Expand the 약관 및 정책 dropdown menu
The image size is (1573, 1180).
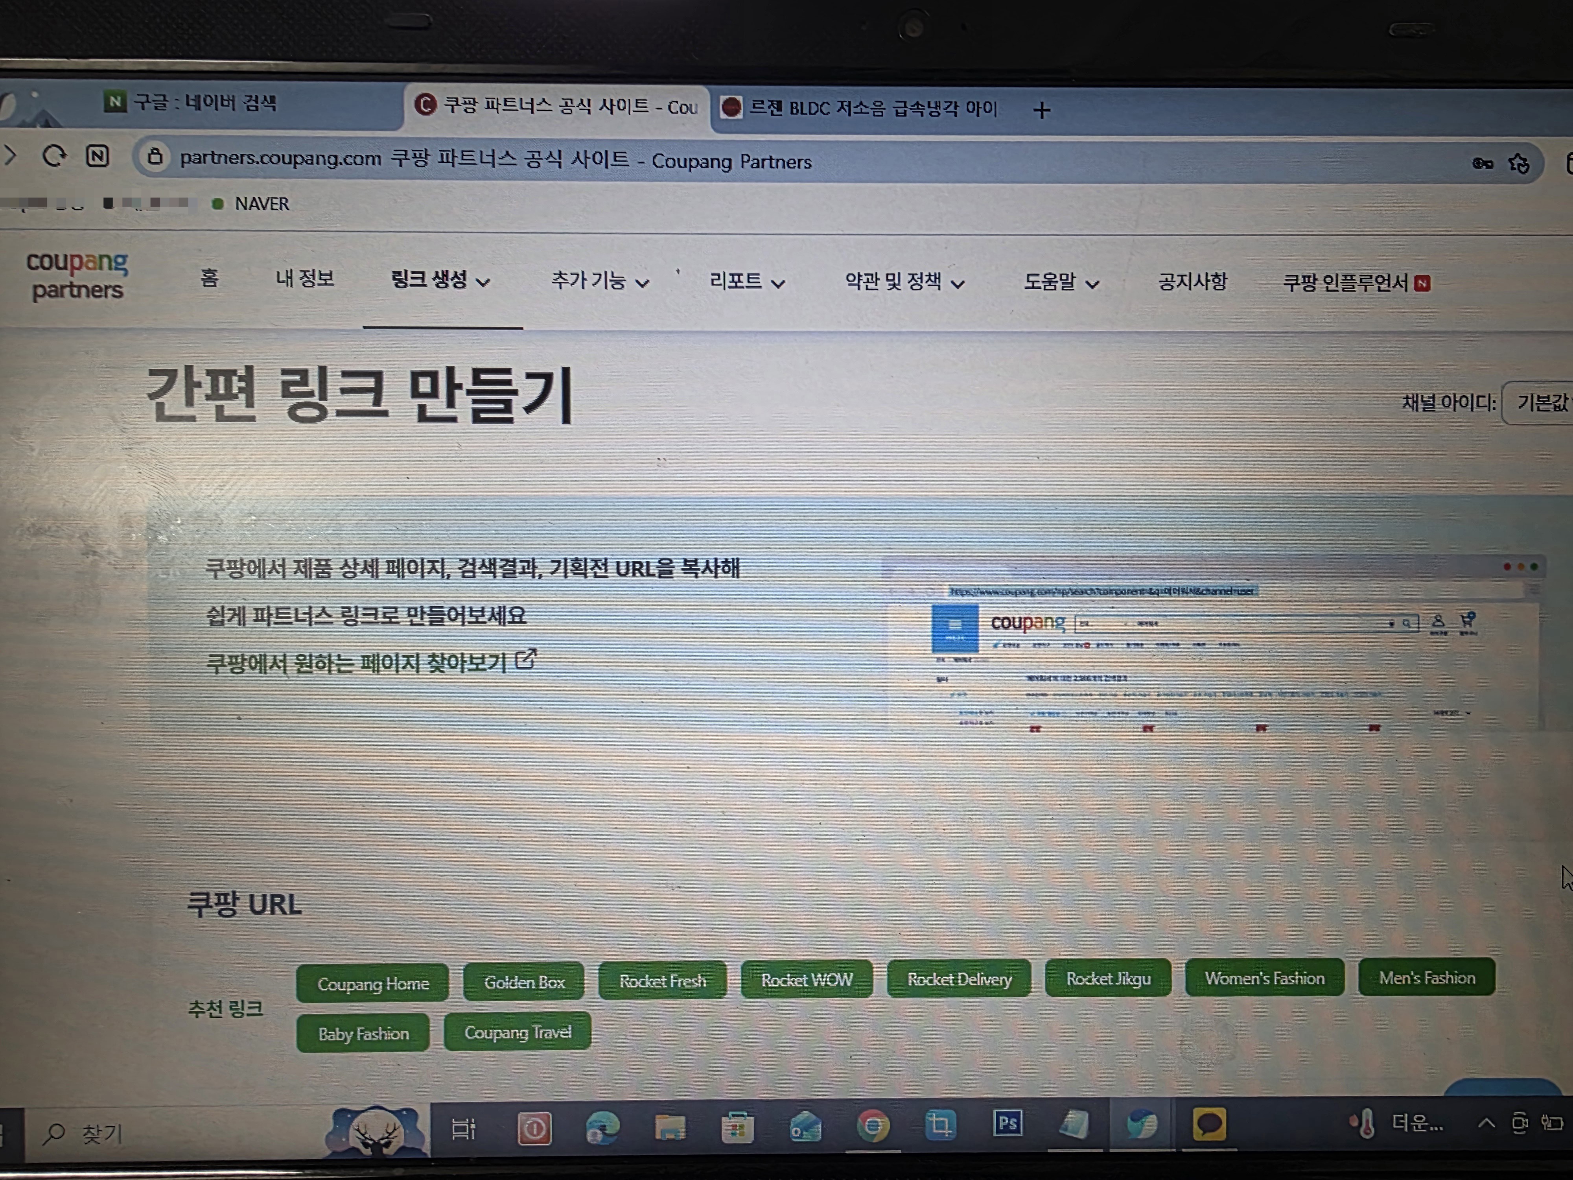[x=904, y=282]
